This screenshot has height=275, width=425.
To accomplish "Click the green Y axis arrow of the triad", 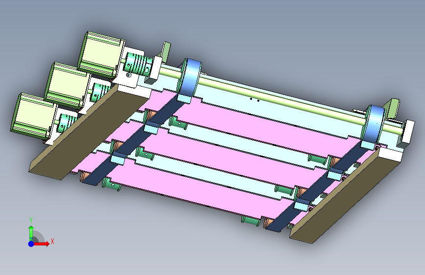I will [x=31, y=233].
